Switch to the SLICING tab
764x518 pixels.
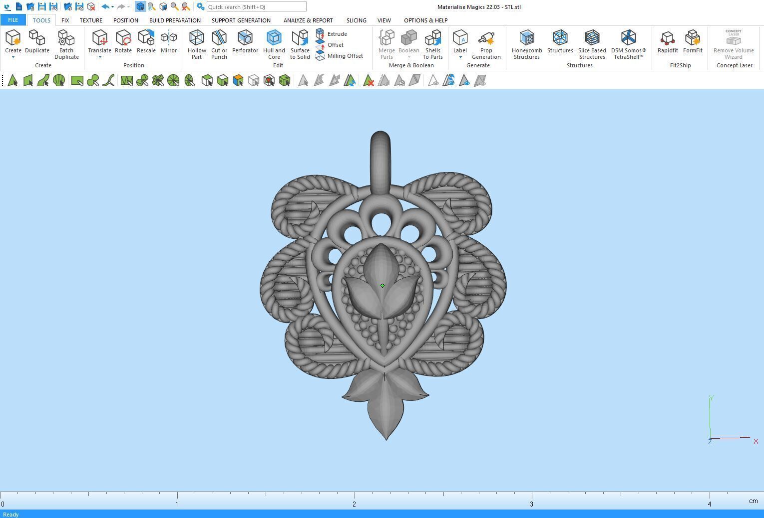[357, 20]
